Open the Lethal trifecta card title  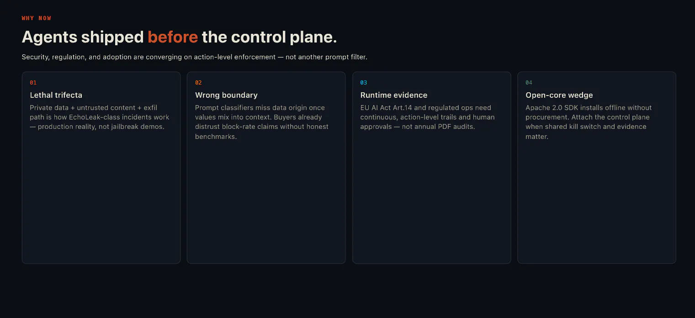(x=56, y=95)
